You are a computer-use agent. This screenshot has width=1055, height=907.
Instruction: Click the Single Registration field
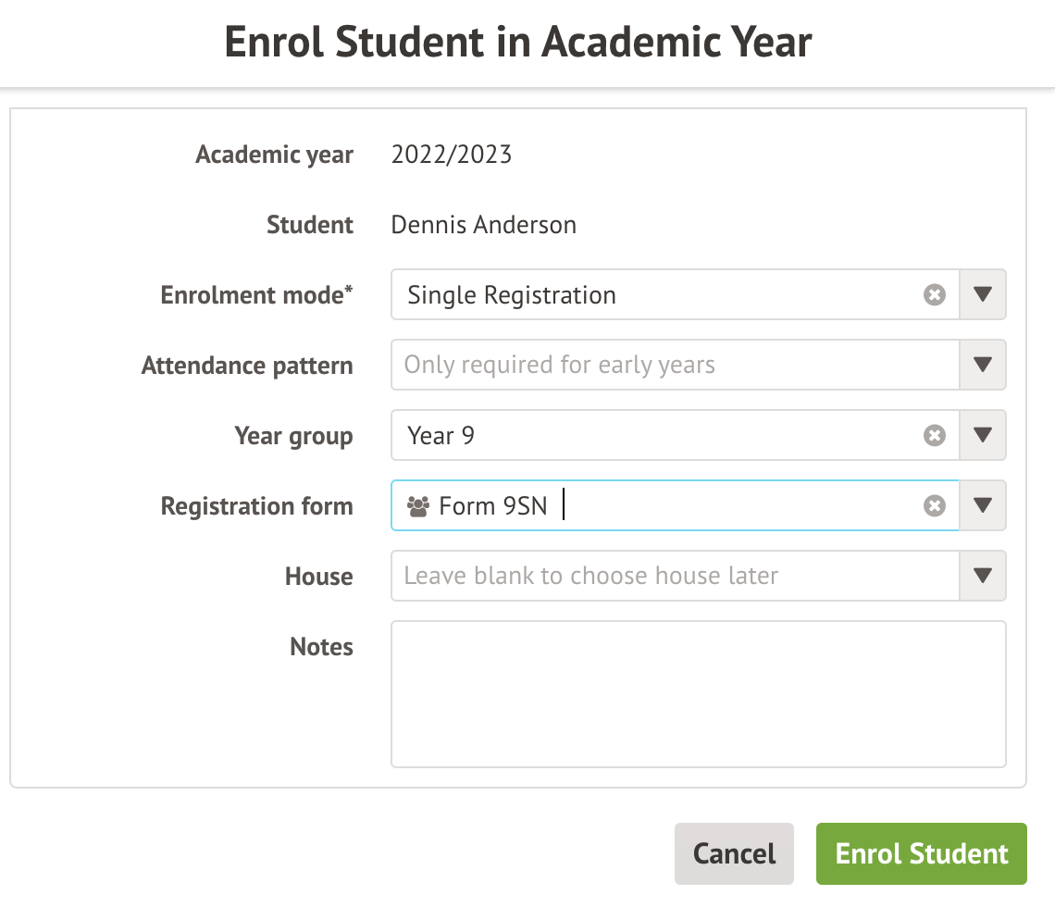[675, 294]
